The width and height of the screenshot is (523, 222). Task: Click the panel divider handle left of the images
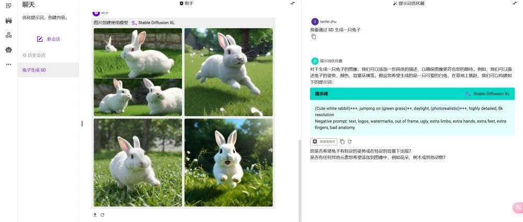[82, 124]
